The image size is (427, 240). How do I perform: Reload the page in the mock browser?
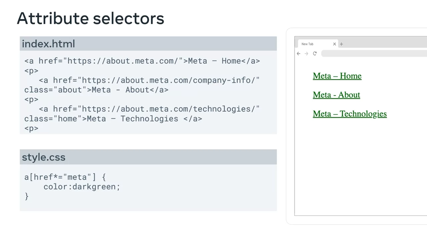(315, 53)
